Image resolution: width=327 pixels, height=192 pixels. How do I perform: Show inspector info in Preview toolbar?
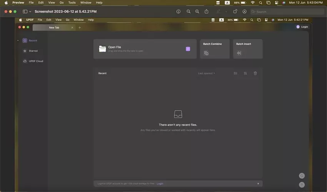[x=178, y=11]
